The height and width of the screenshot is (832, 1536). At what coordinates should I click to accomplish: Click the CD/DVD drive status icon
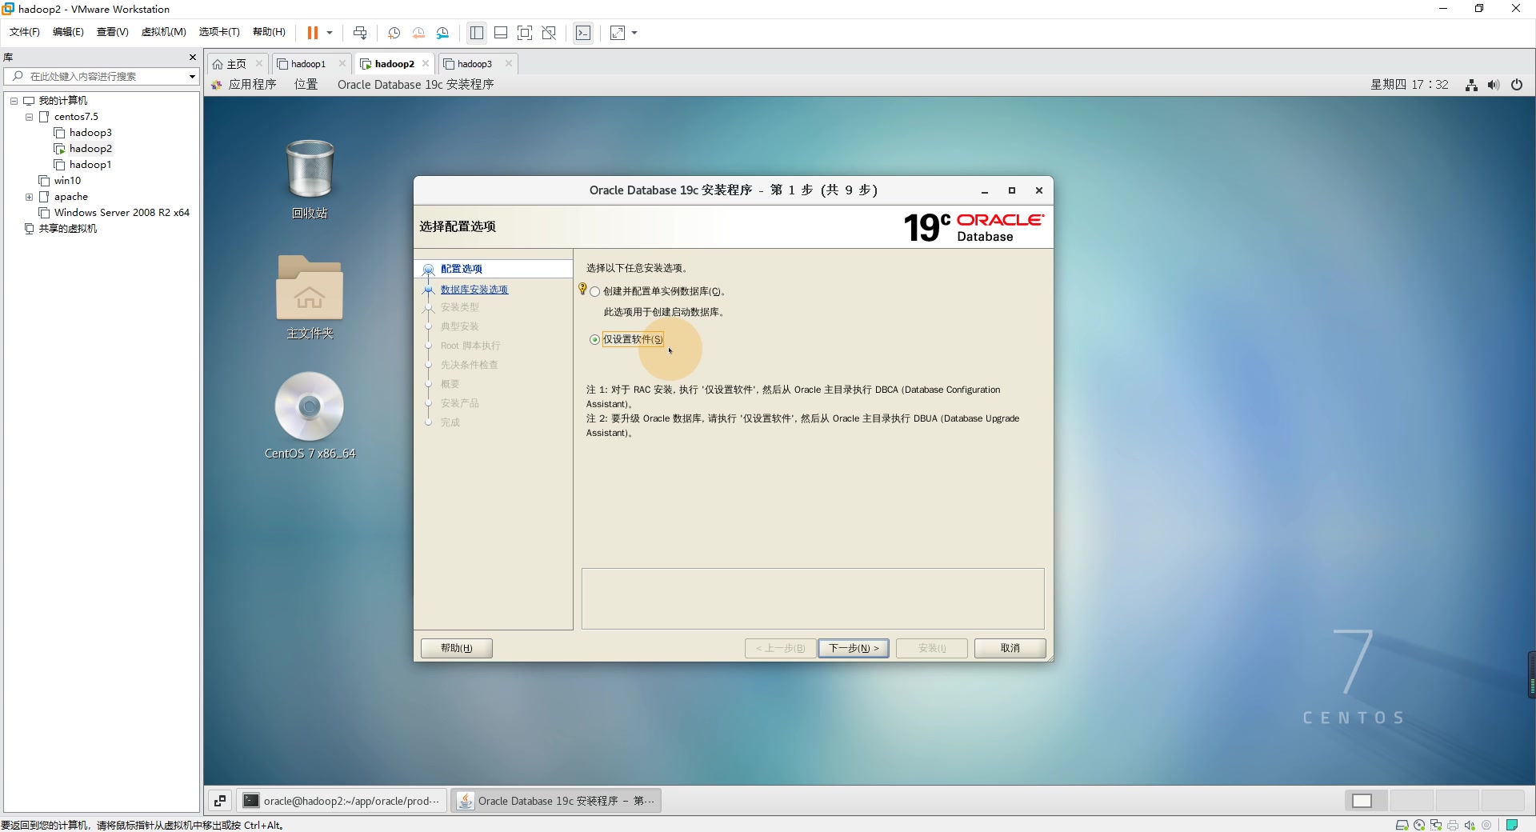[x=1419, y=825]
